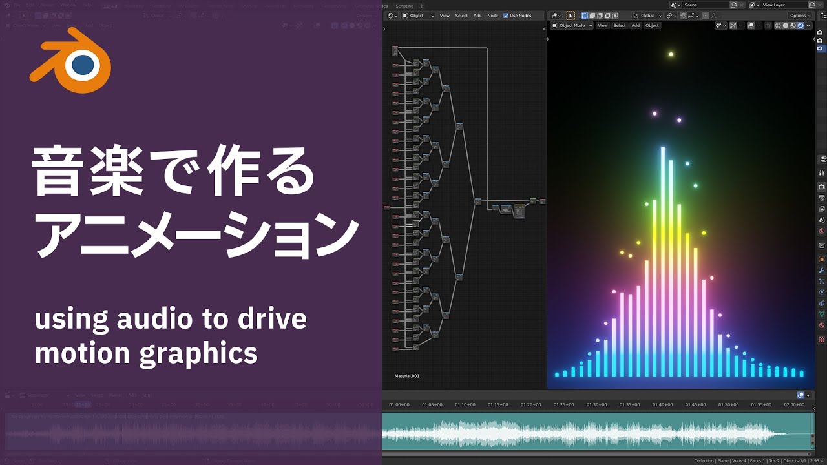The height and width of the screenshot is (465, 827).
Task: Add a workspace with the plus tab
Action: [x=422, y=6]
